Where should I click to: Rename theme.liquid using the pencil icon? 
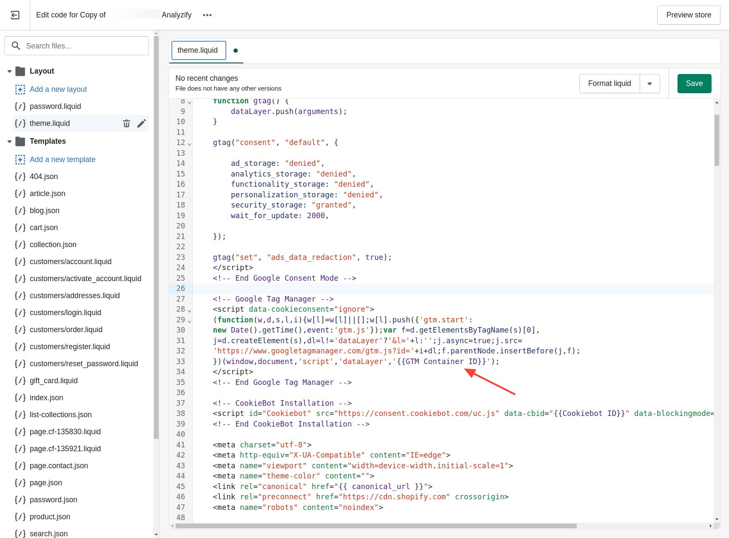tap(142, 123)
